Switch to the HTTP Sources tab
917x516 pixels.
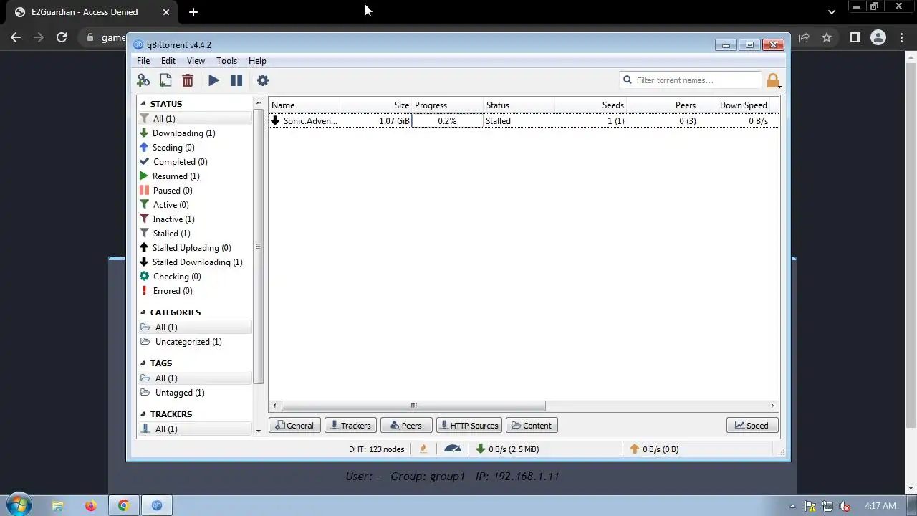469,426
